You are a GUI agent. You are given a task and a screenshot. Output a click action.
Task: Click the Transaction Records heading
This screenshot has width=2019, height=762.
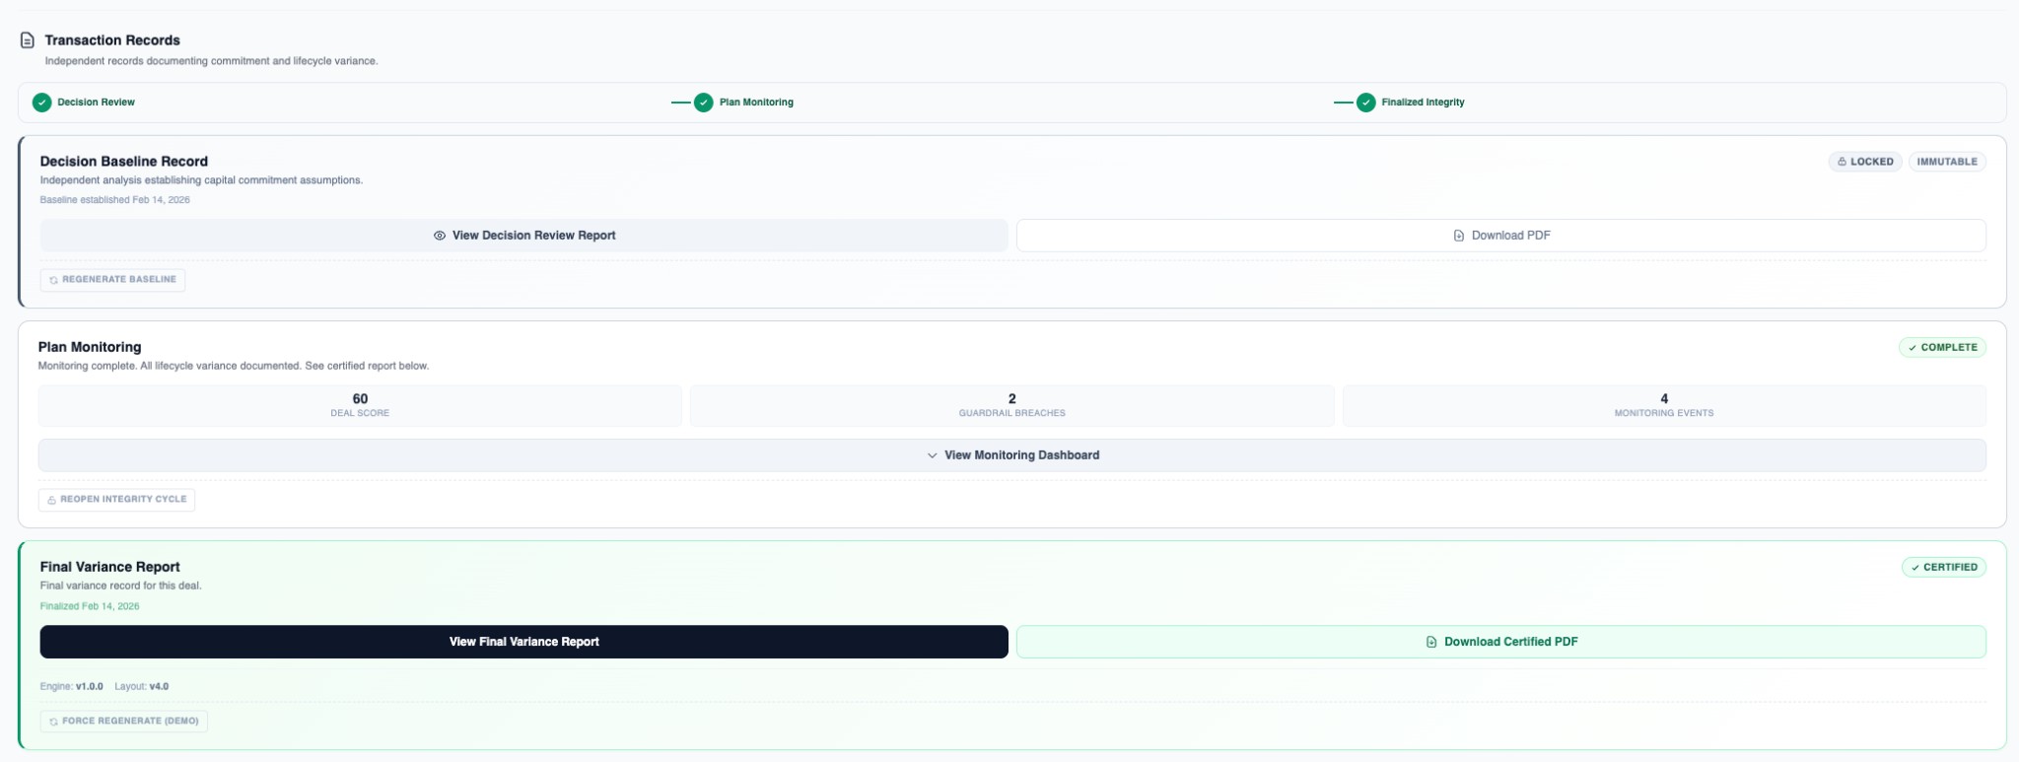tap(112, 40)
